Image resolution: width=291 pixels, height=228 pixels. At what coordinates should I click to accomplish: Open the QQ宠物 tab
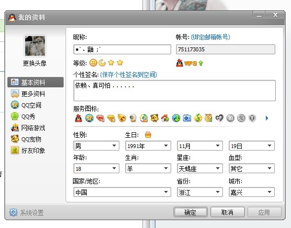point(26,139)
